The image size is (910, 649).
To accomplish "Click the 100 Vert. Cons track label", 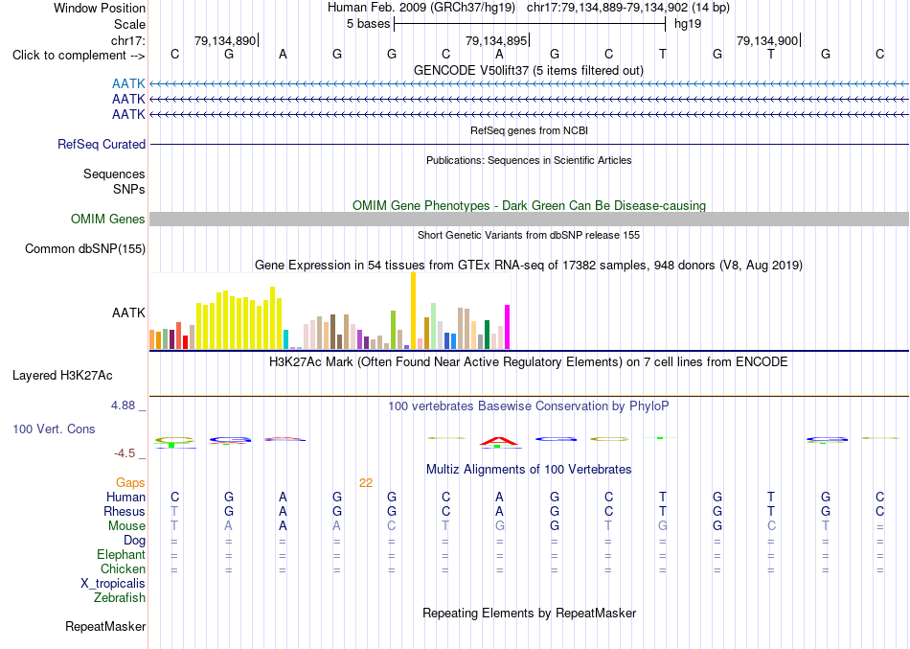I will pyautogui.click(x=54, y=429).
